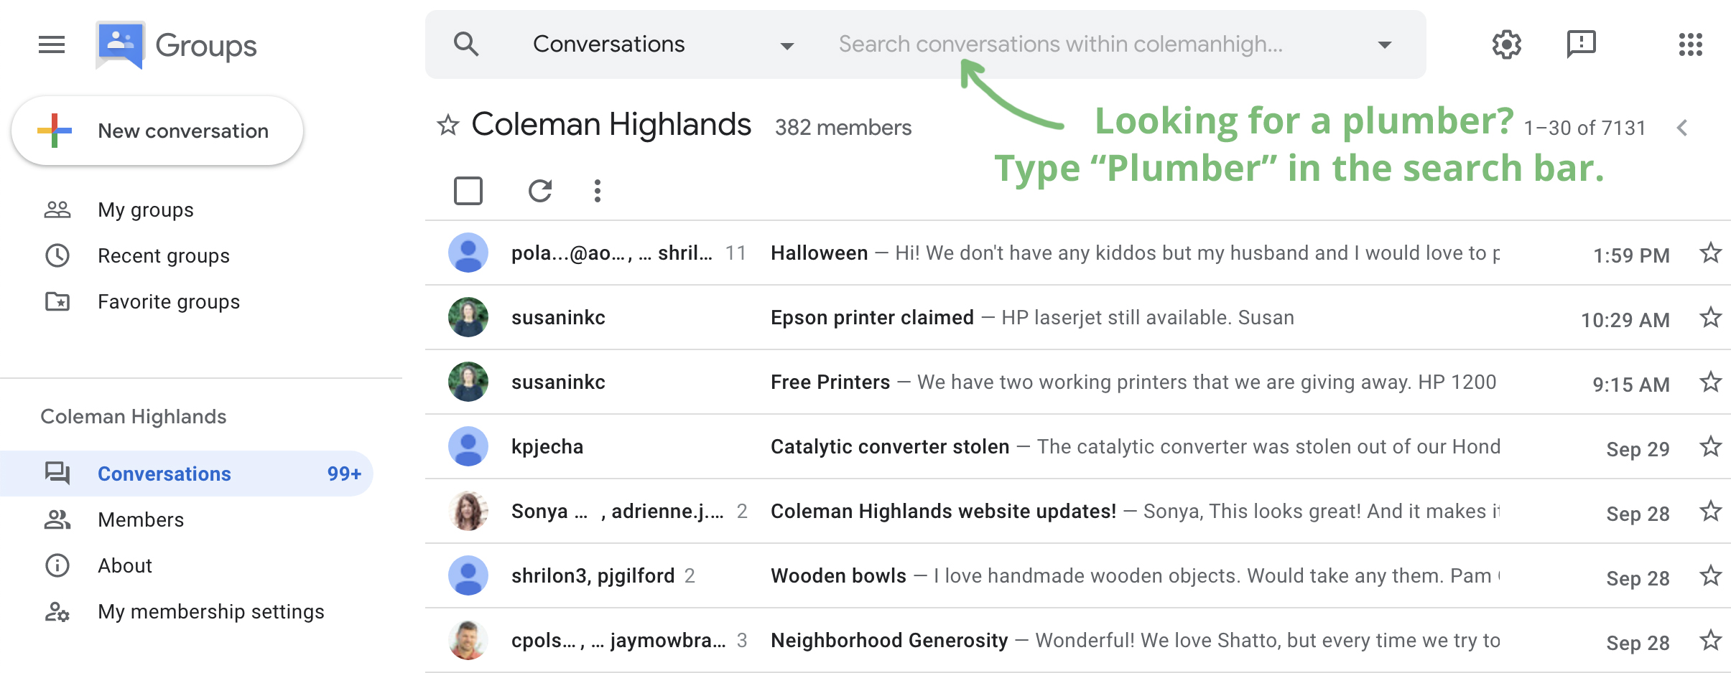Open the settings gear icon
1731x673 pixels.
click(x=1506, y=44)
